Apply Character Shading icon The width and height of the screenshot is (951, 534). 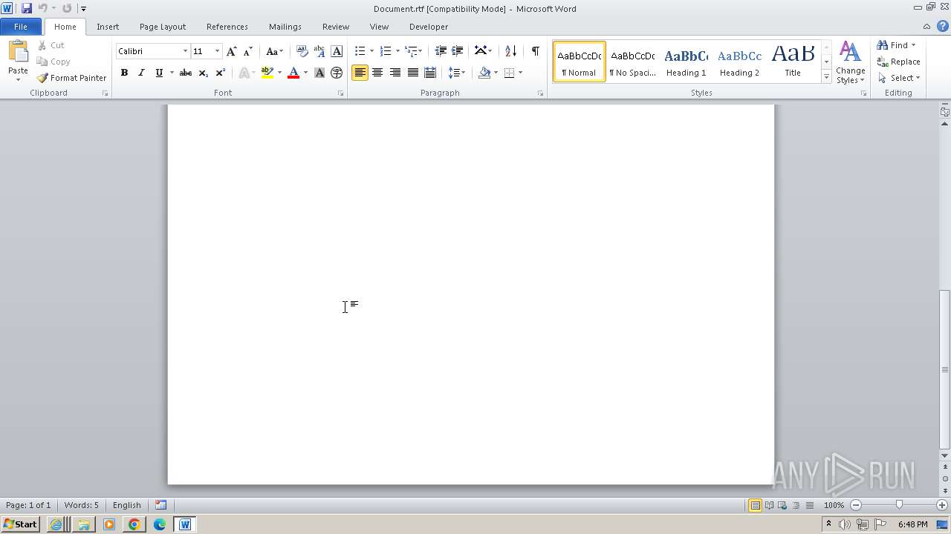pos(319,73)
